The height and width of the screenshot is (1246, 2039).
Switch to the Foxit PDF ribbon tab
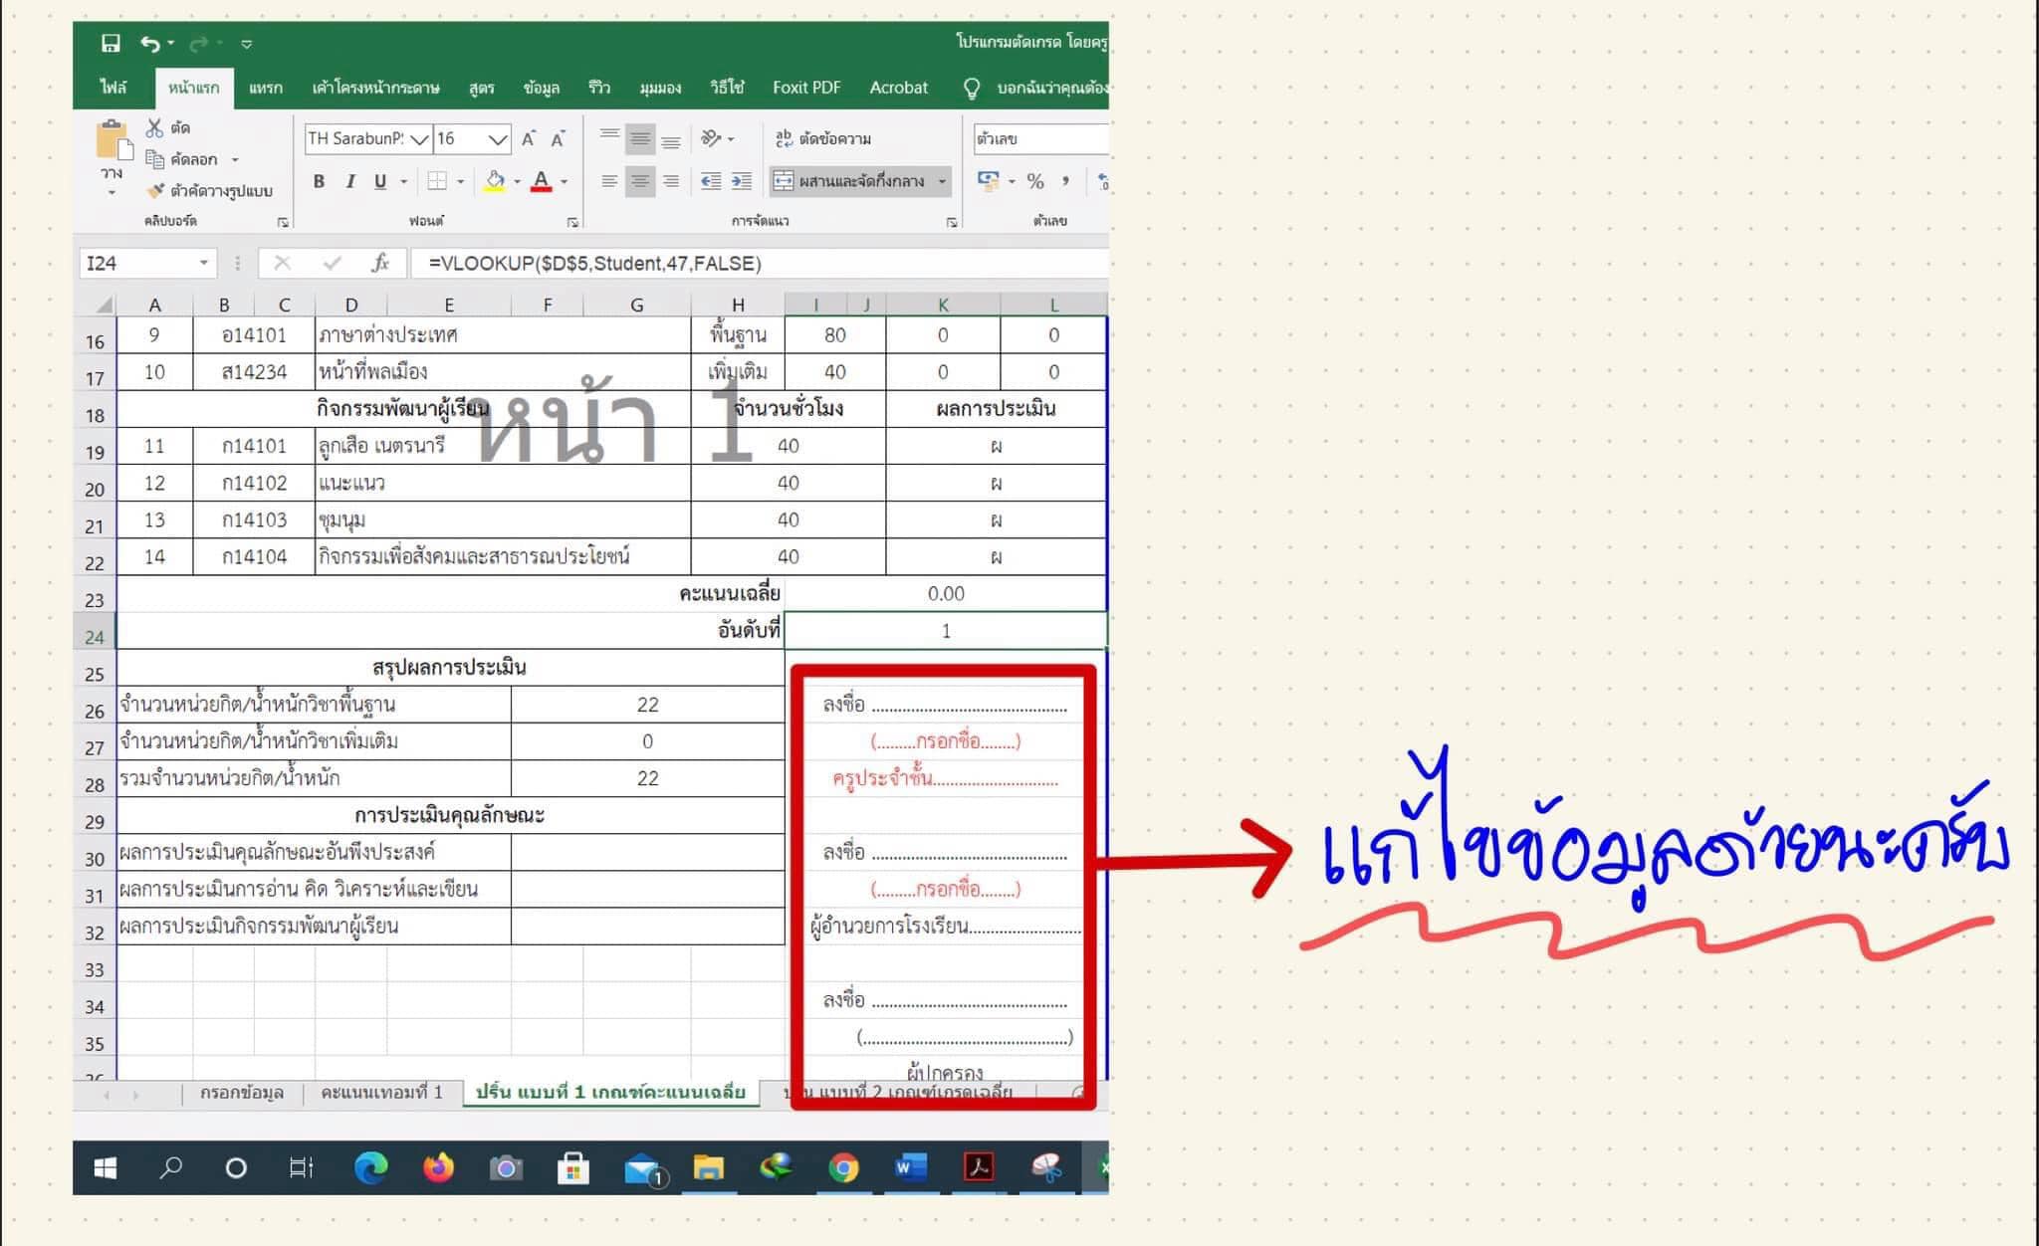coord(806,88)
